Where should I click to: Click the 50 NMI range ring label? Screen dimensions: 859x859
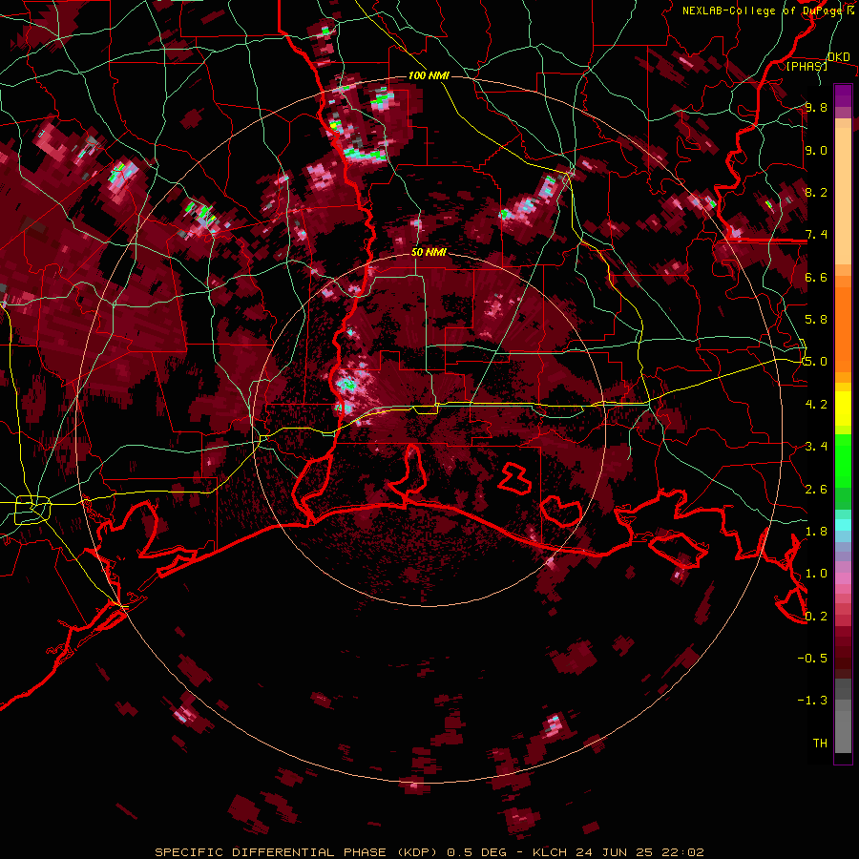(x=429, y=252)
